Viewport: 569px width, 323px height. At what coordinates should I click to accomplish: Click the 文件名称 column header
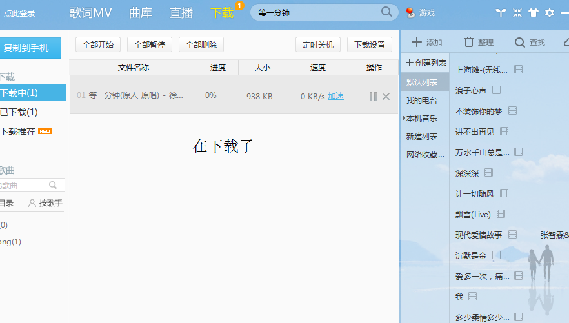point(134,68)
